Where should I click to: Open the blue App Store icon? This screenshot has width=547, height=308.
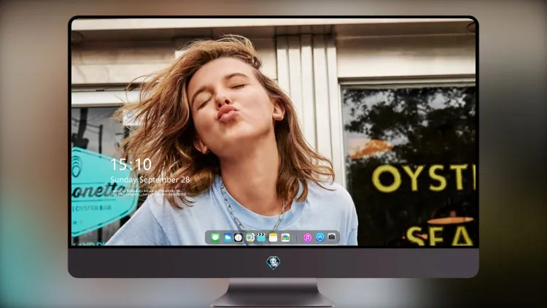click(320, 237)
